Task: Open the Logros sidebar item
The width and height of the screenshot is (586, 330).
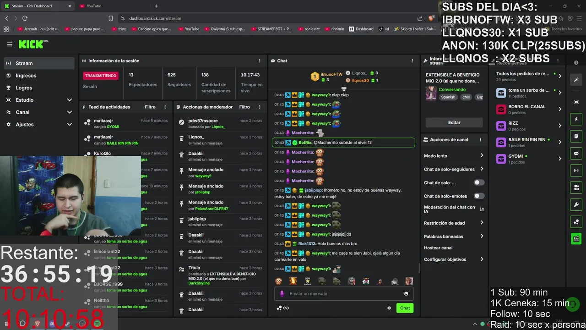Action: [39, 88]
